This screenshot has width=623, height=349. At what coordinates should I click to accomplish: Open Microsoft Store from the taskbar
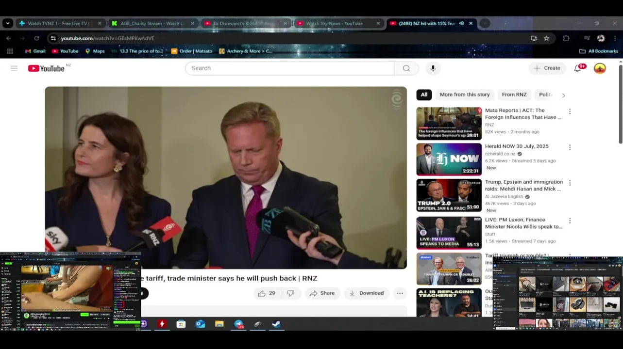[x=181, y=324]
